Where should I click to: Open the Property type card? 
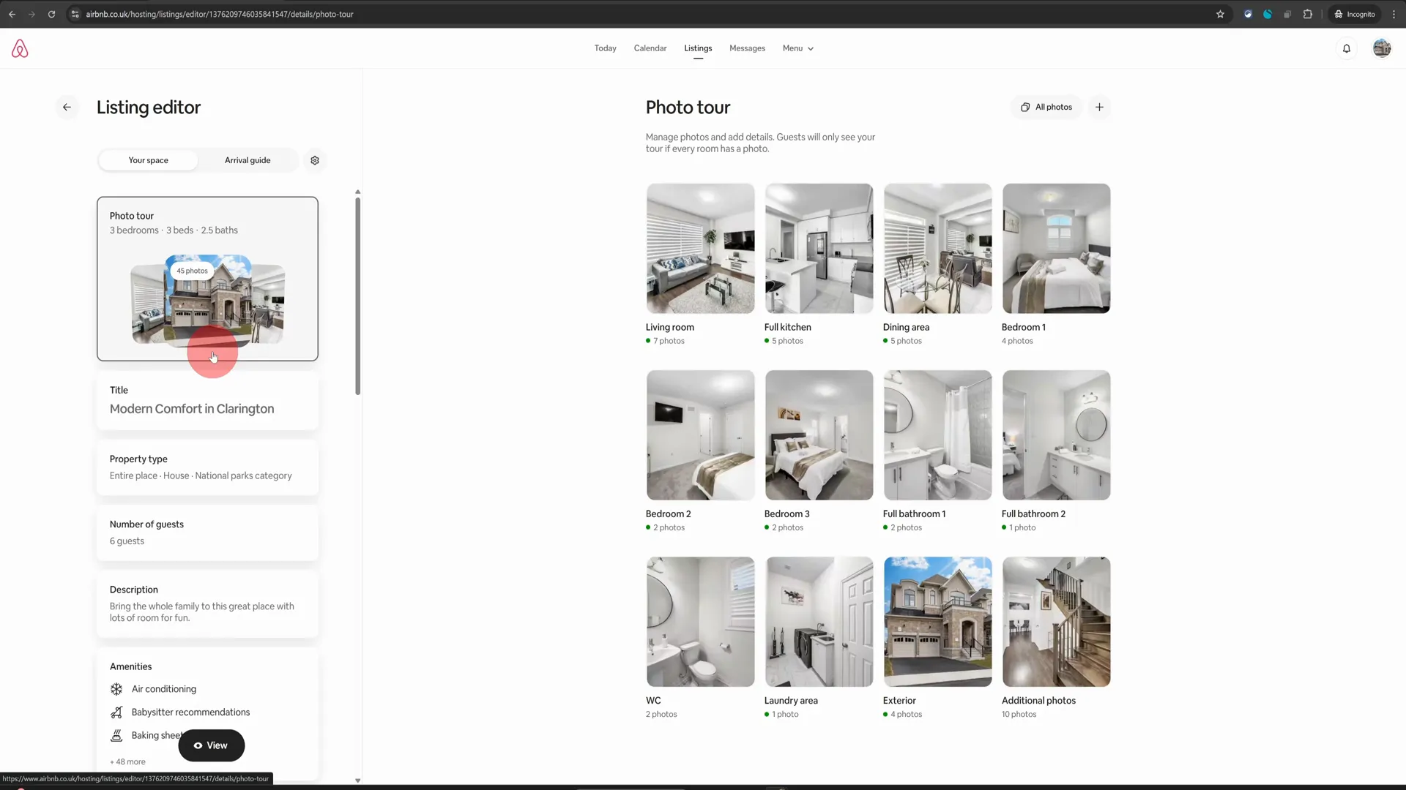click(207, 467)
